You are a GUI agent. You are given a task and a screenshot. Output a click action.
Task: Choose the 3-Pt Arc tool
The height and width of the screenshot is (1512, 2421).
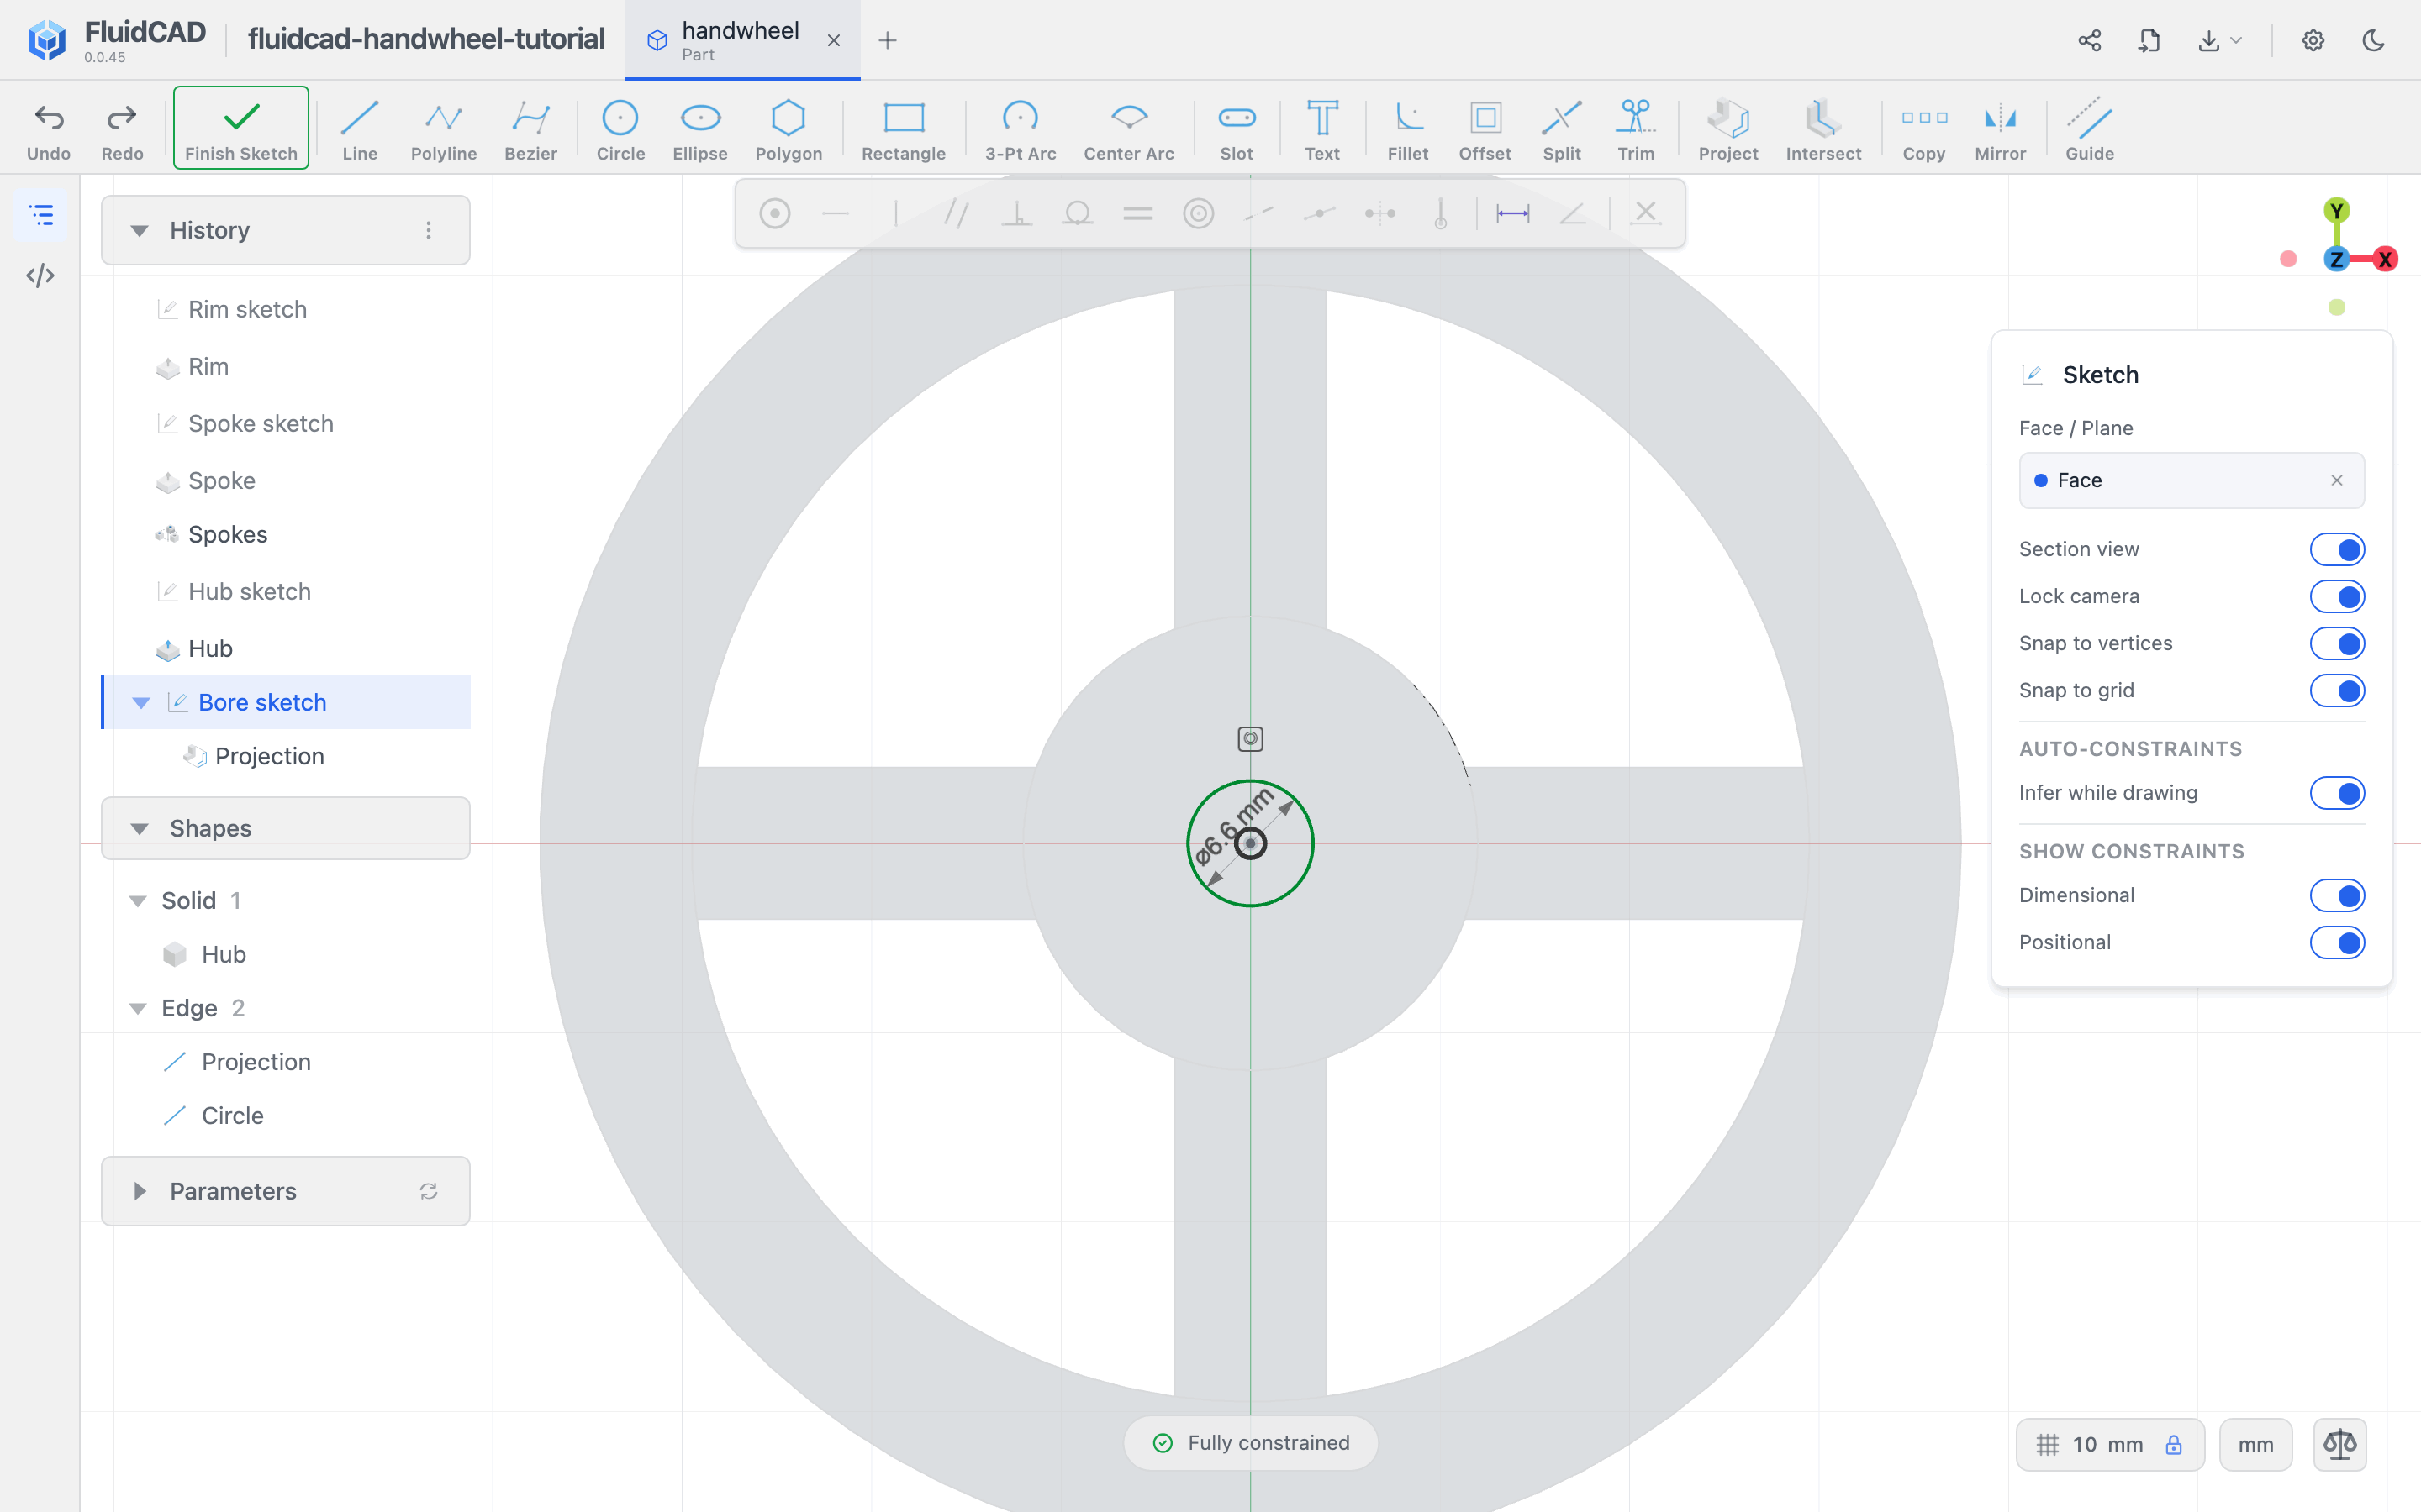pyautogui.click(x=1021, y=130)
